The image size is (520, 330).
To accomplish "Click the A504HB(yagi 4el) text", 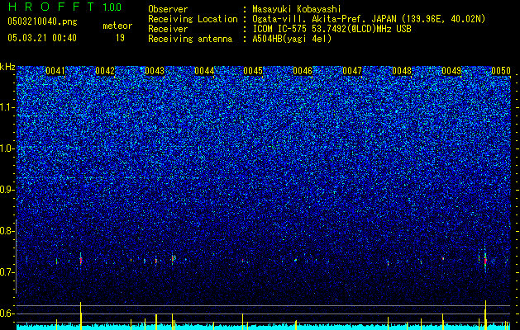I will coord(292,39).
